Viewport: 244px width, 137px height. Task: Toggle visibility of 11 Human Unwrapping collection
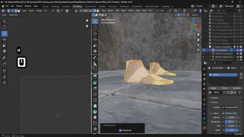238,47
